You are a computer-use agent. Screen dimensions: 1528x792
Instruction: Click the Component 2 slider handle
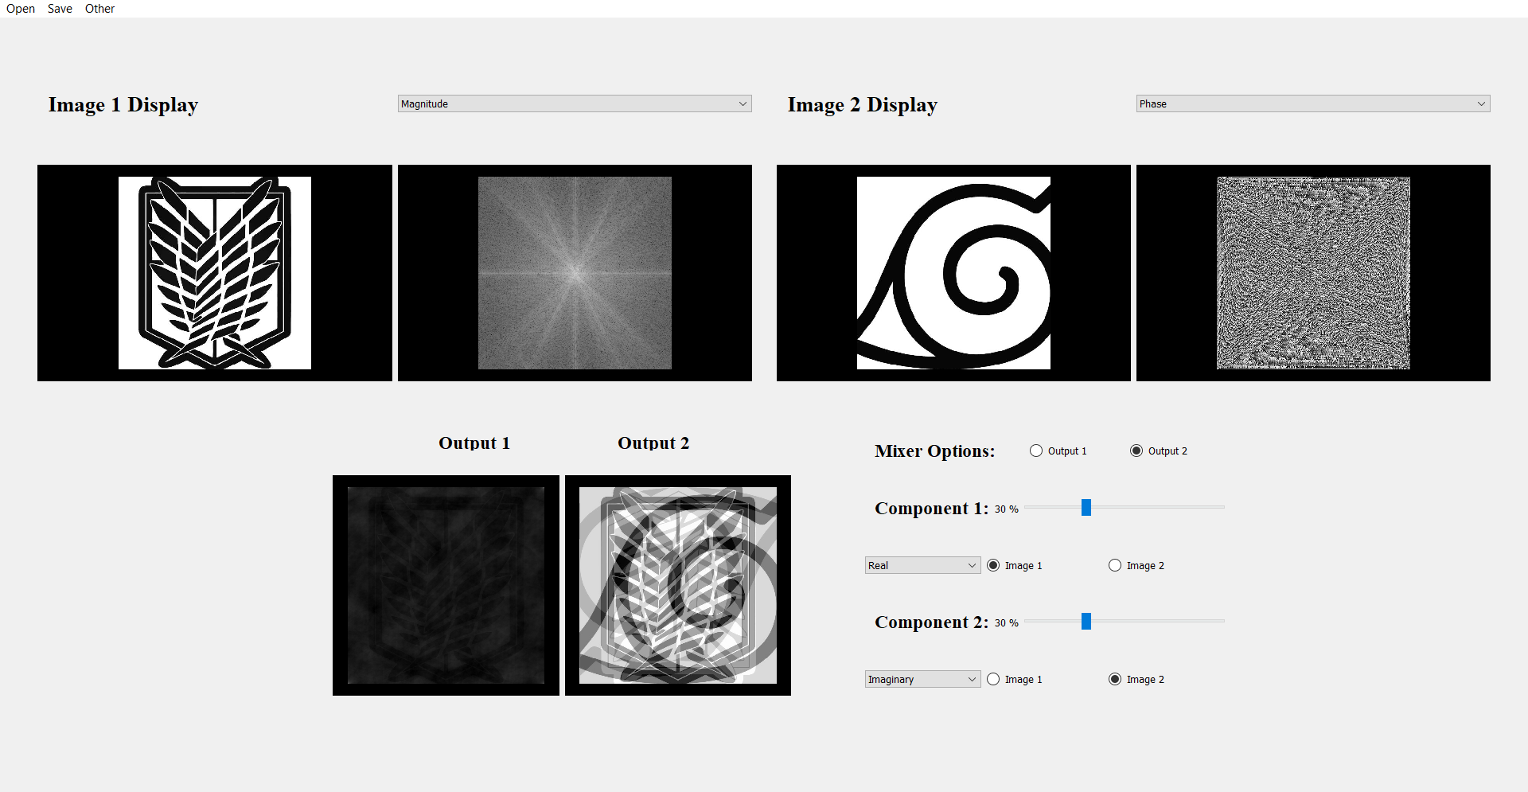point(1086,621)
